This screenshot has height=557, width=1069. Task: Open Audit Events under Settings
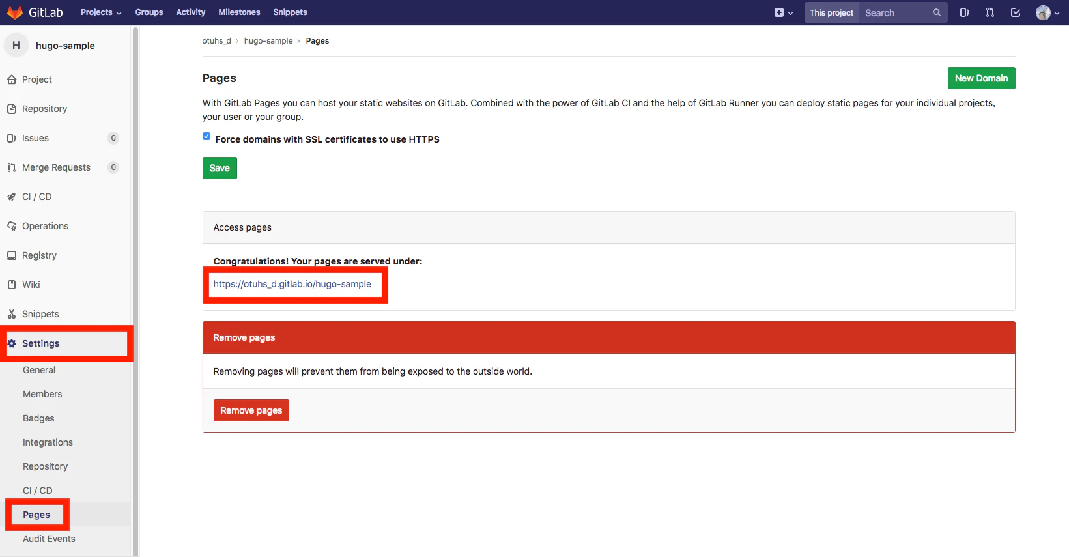tap(49, 539)
